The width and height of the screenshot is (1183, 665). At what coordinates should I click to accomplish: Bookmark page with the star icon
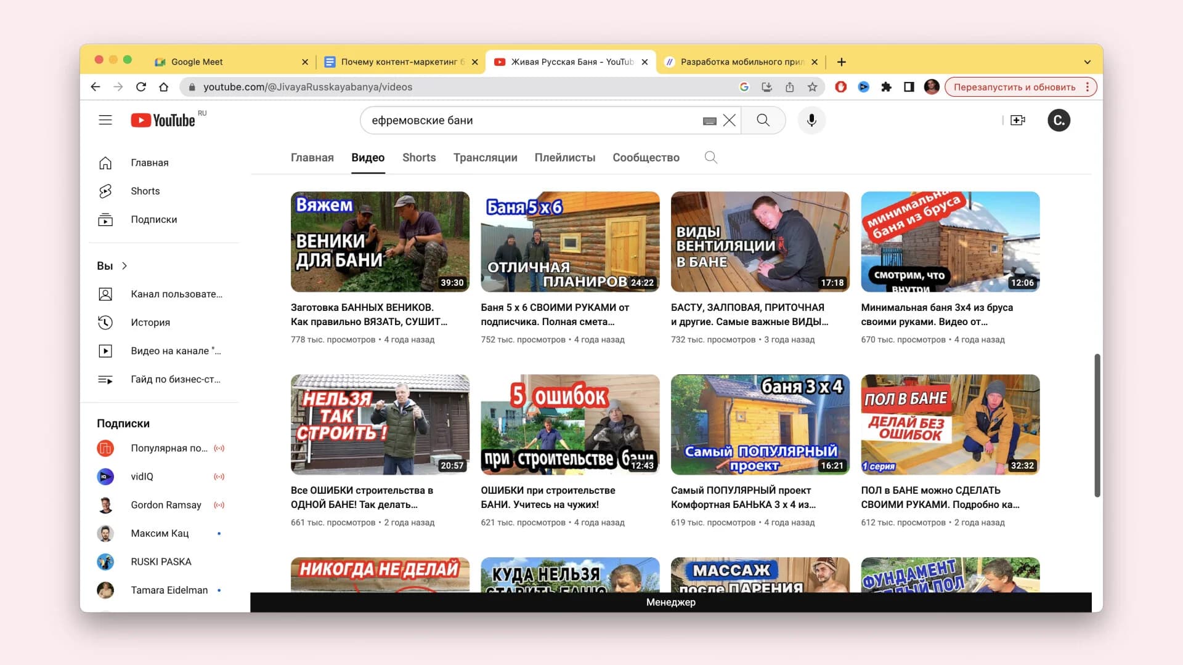[813, 87]
